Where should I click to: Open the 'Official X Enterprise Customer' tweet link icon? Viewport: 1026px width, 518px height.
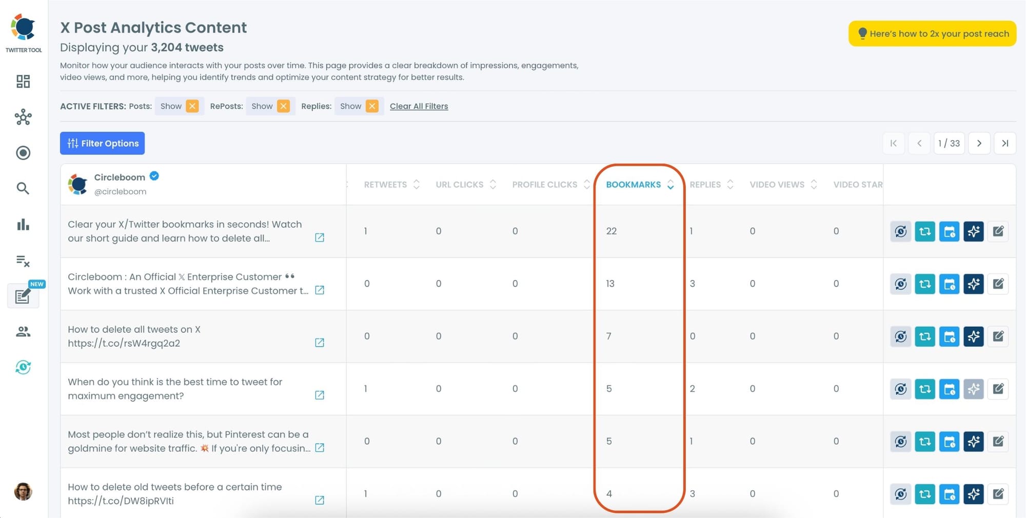(x=320, y=290)
